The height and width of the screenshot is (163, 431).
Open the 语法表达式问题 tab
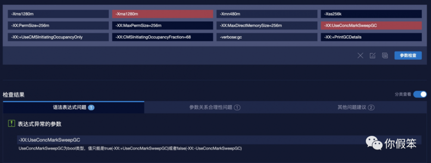(x=74, y=108)
